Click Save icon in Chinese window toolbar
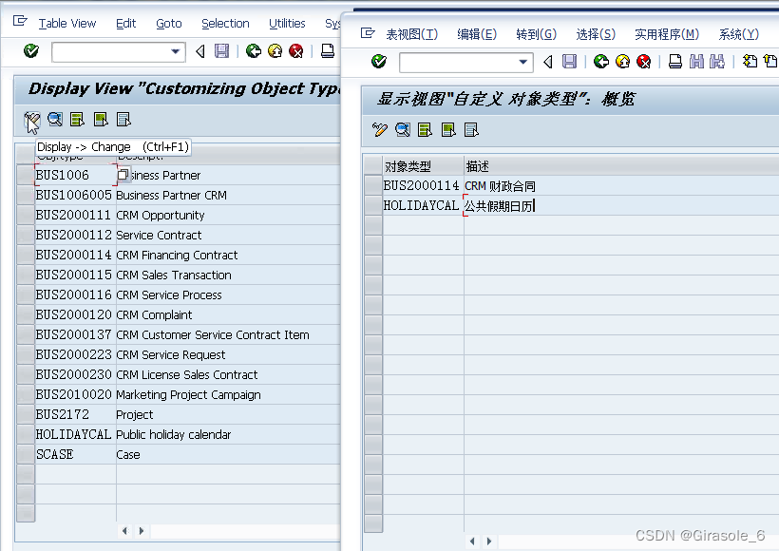This screenshot has height=551, width=779. pos(569,61)
